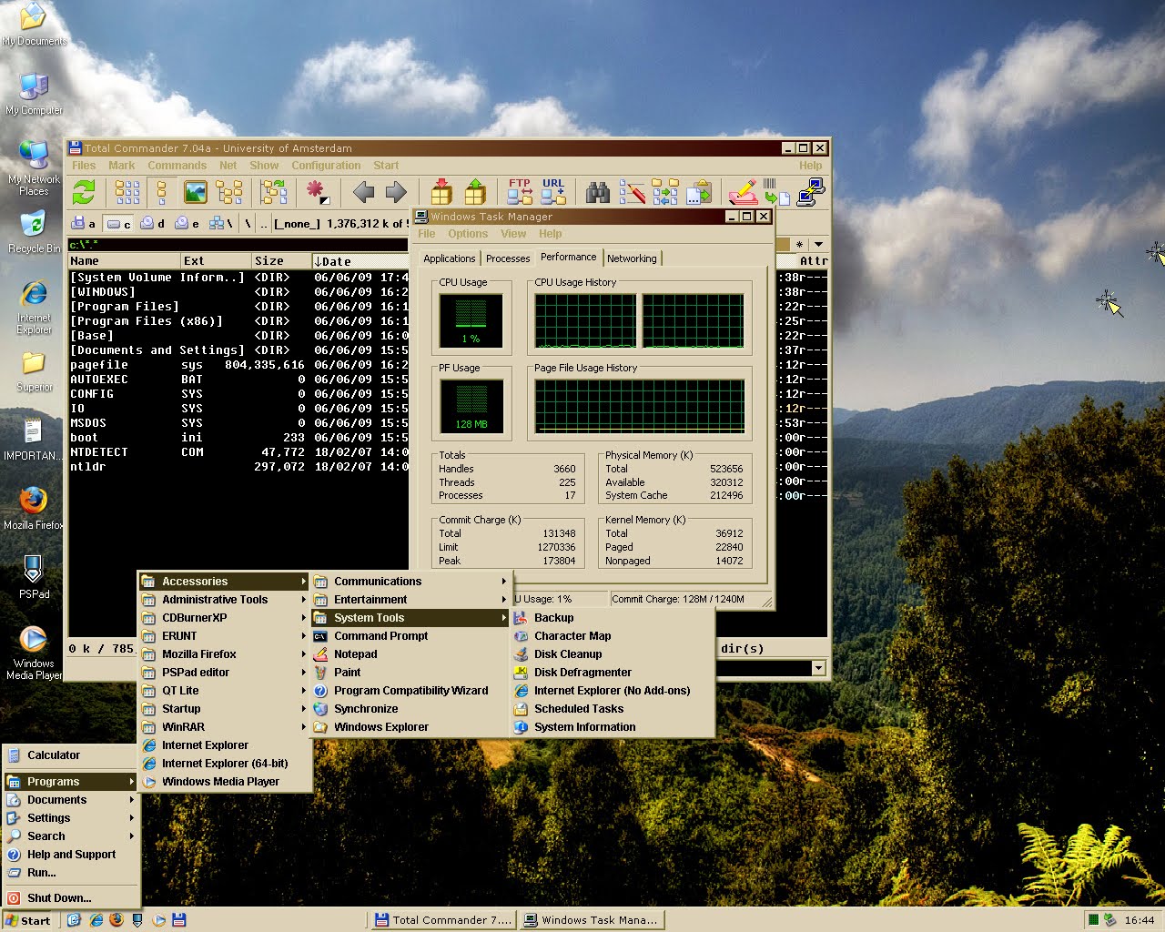Select the NTDETECT COM file row

238,452
